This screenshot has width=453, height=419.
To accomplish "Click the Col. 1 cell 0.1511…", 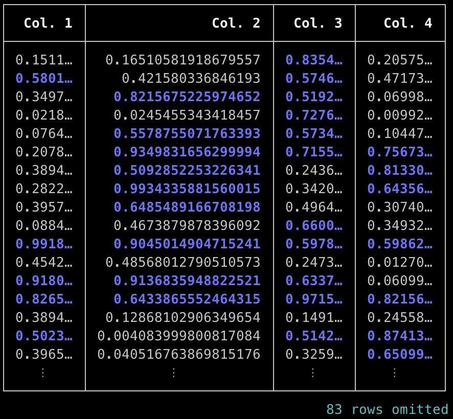I will click(x=44, y=60).
